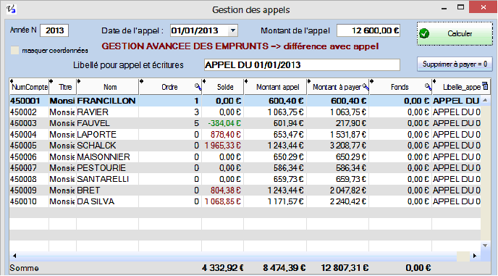Sort by the NumCompte column header

(29, 87)
